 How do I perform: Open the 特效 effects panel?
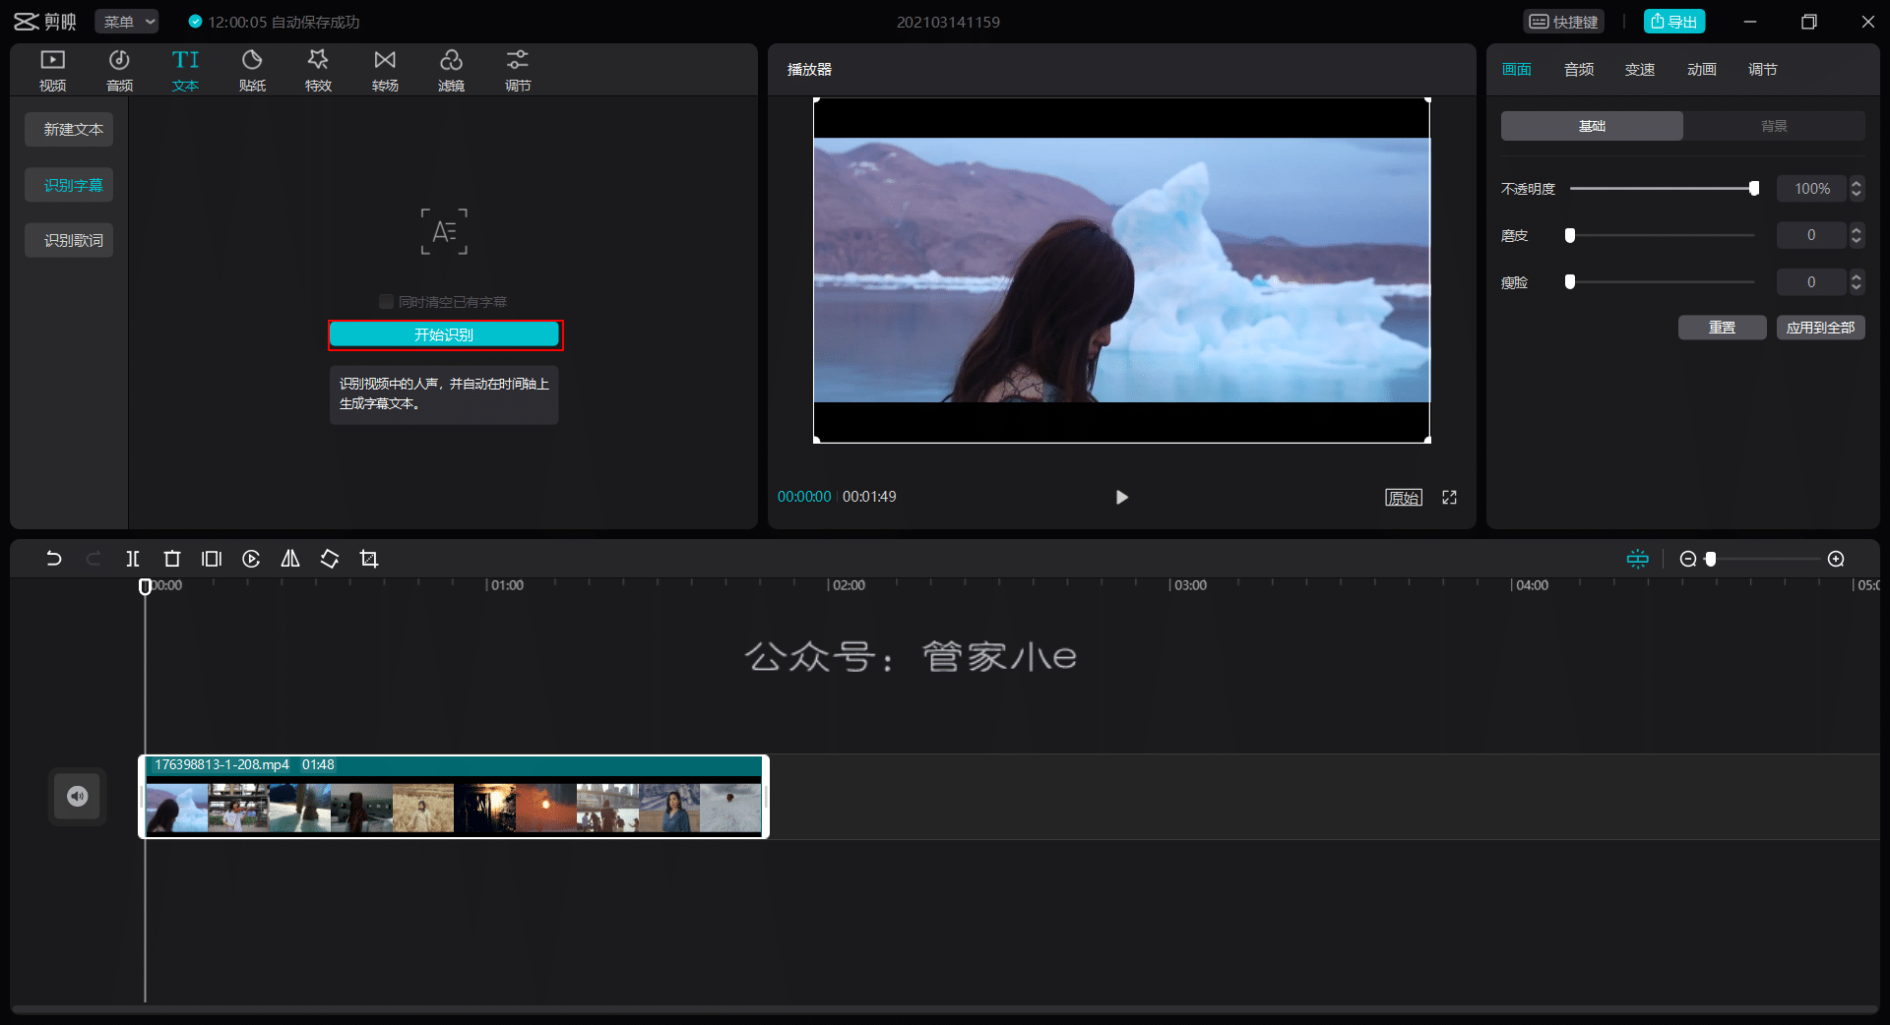[x=318, y=70]
